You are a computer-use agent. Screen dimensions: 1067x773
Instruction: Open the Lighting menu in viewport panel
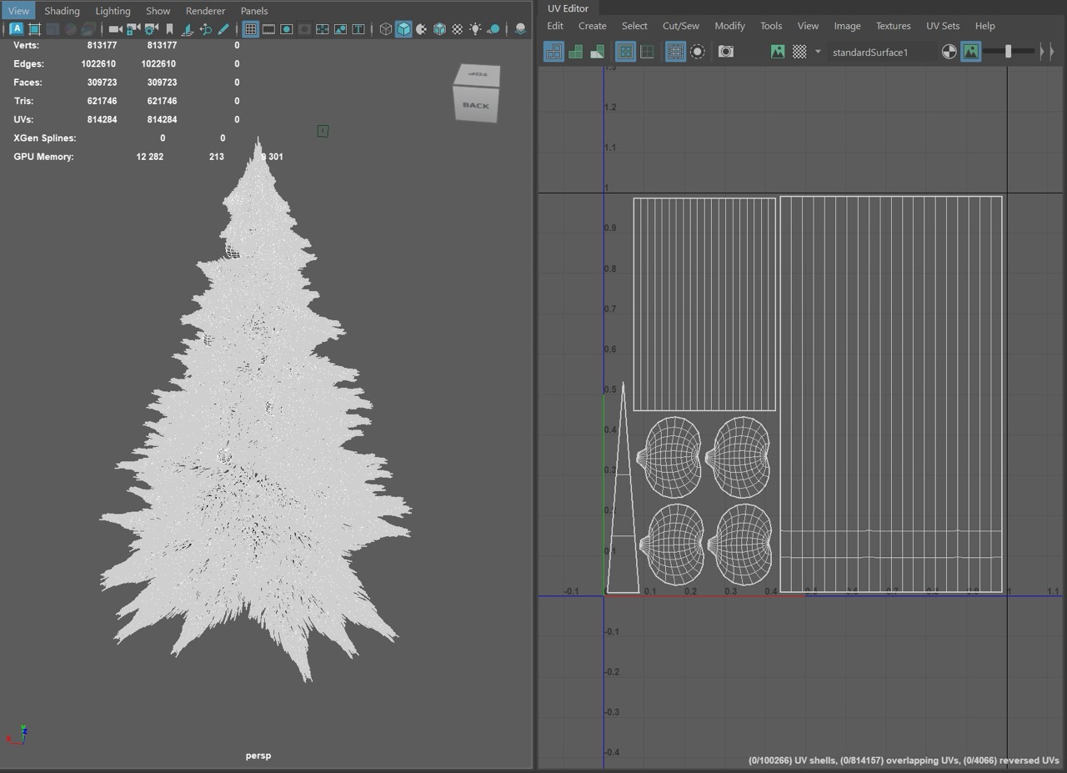[x=113, y=11]
